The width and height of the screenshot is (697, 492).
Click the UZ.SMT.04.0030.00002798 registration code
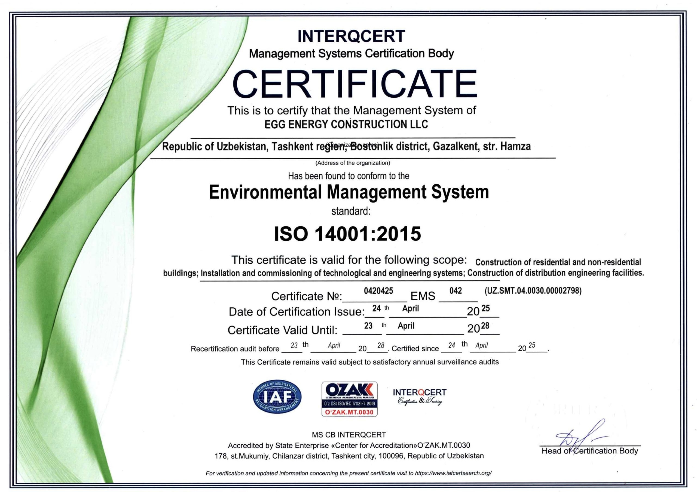point(533,291)
